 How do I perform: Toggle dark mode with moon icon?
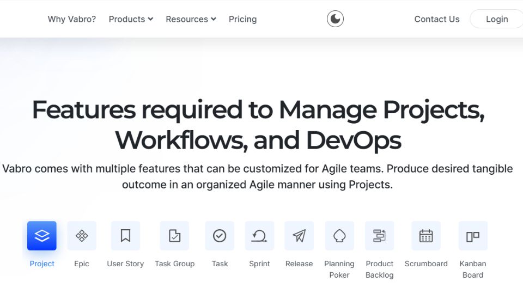pyautogui.click(x=335, y=19)
